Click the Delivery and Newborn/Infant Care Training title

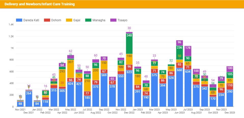point(39,4)
